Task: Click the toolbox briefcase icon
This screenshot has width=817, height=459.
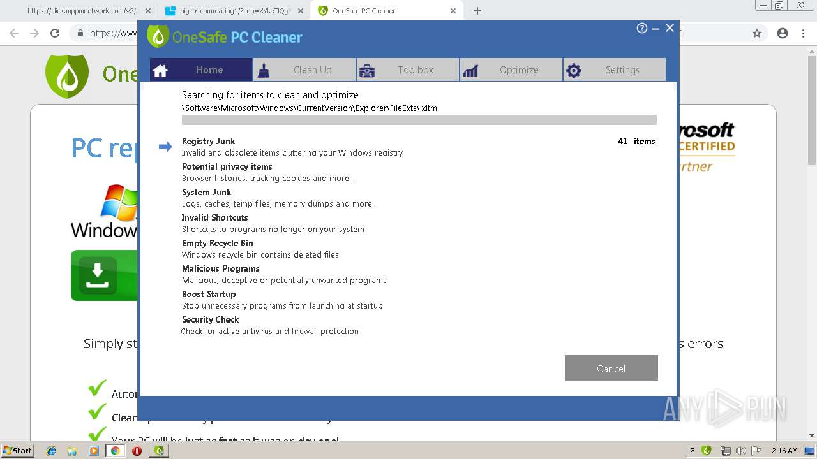Action: tap(366, 71)
